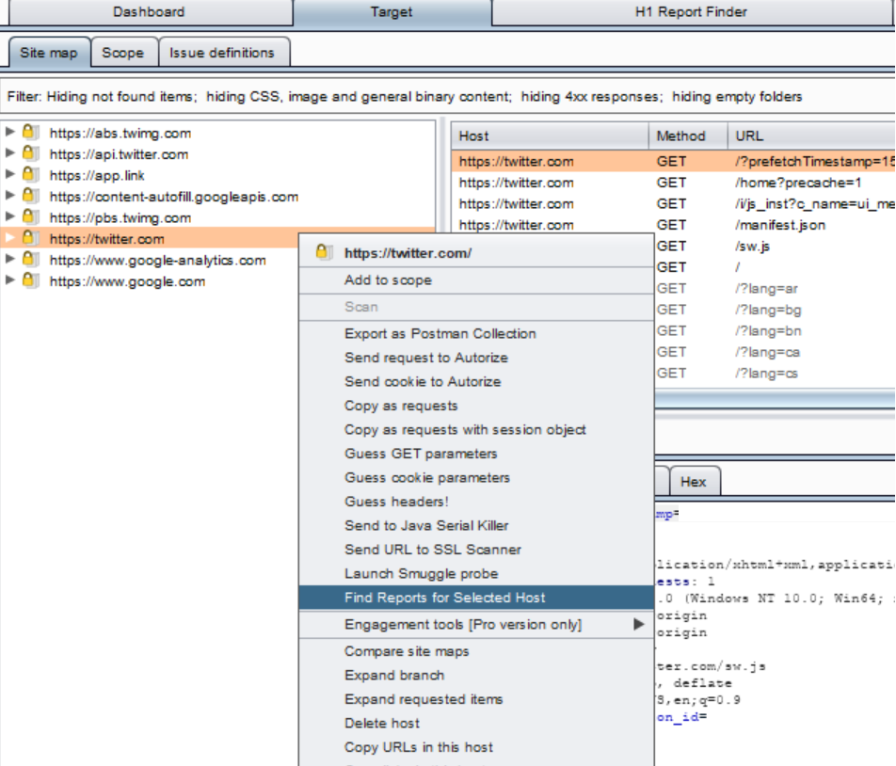Switch to the Hex view tab
This screenshot has width=896, height=766.
click(694, 482)
